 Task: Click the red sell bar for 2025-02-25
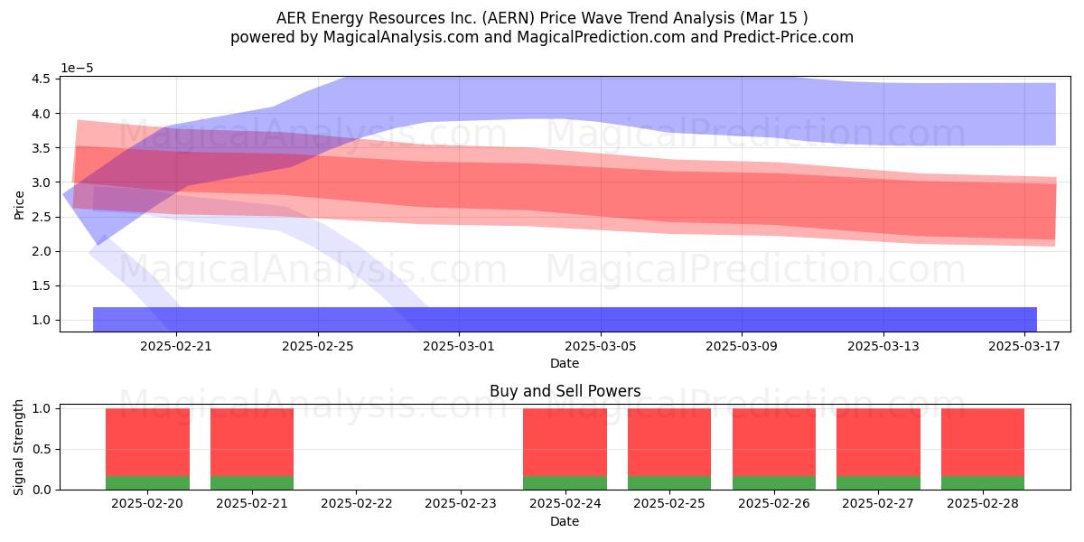[669, 442]
